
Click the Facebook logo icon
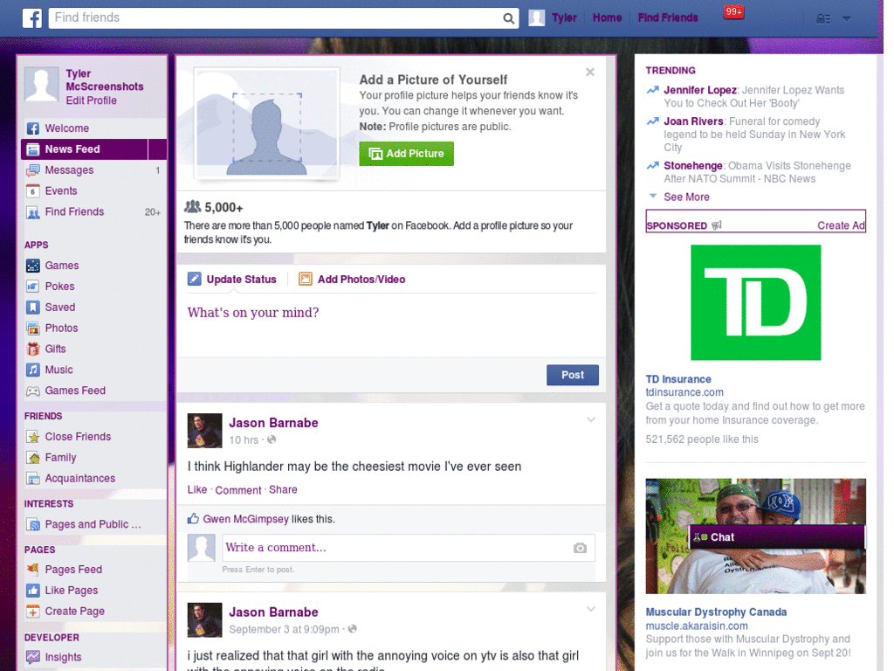pyautogui.click(x=32, y=17)
